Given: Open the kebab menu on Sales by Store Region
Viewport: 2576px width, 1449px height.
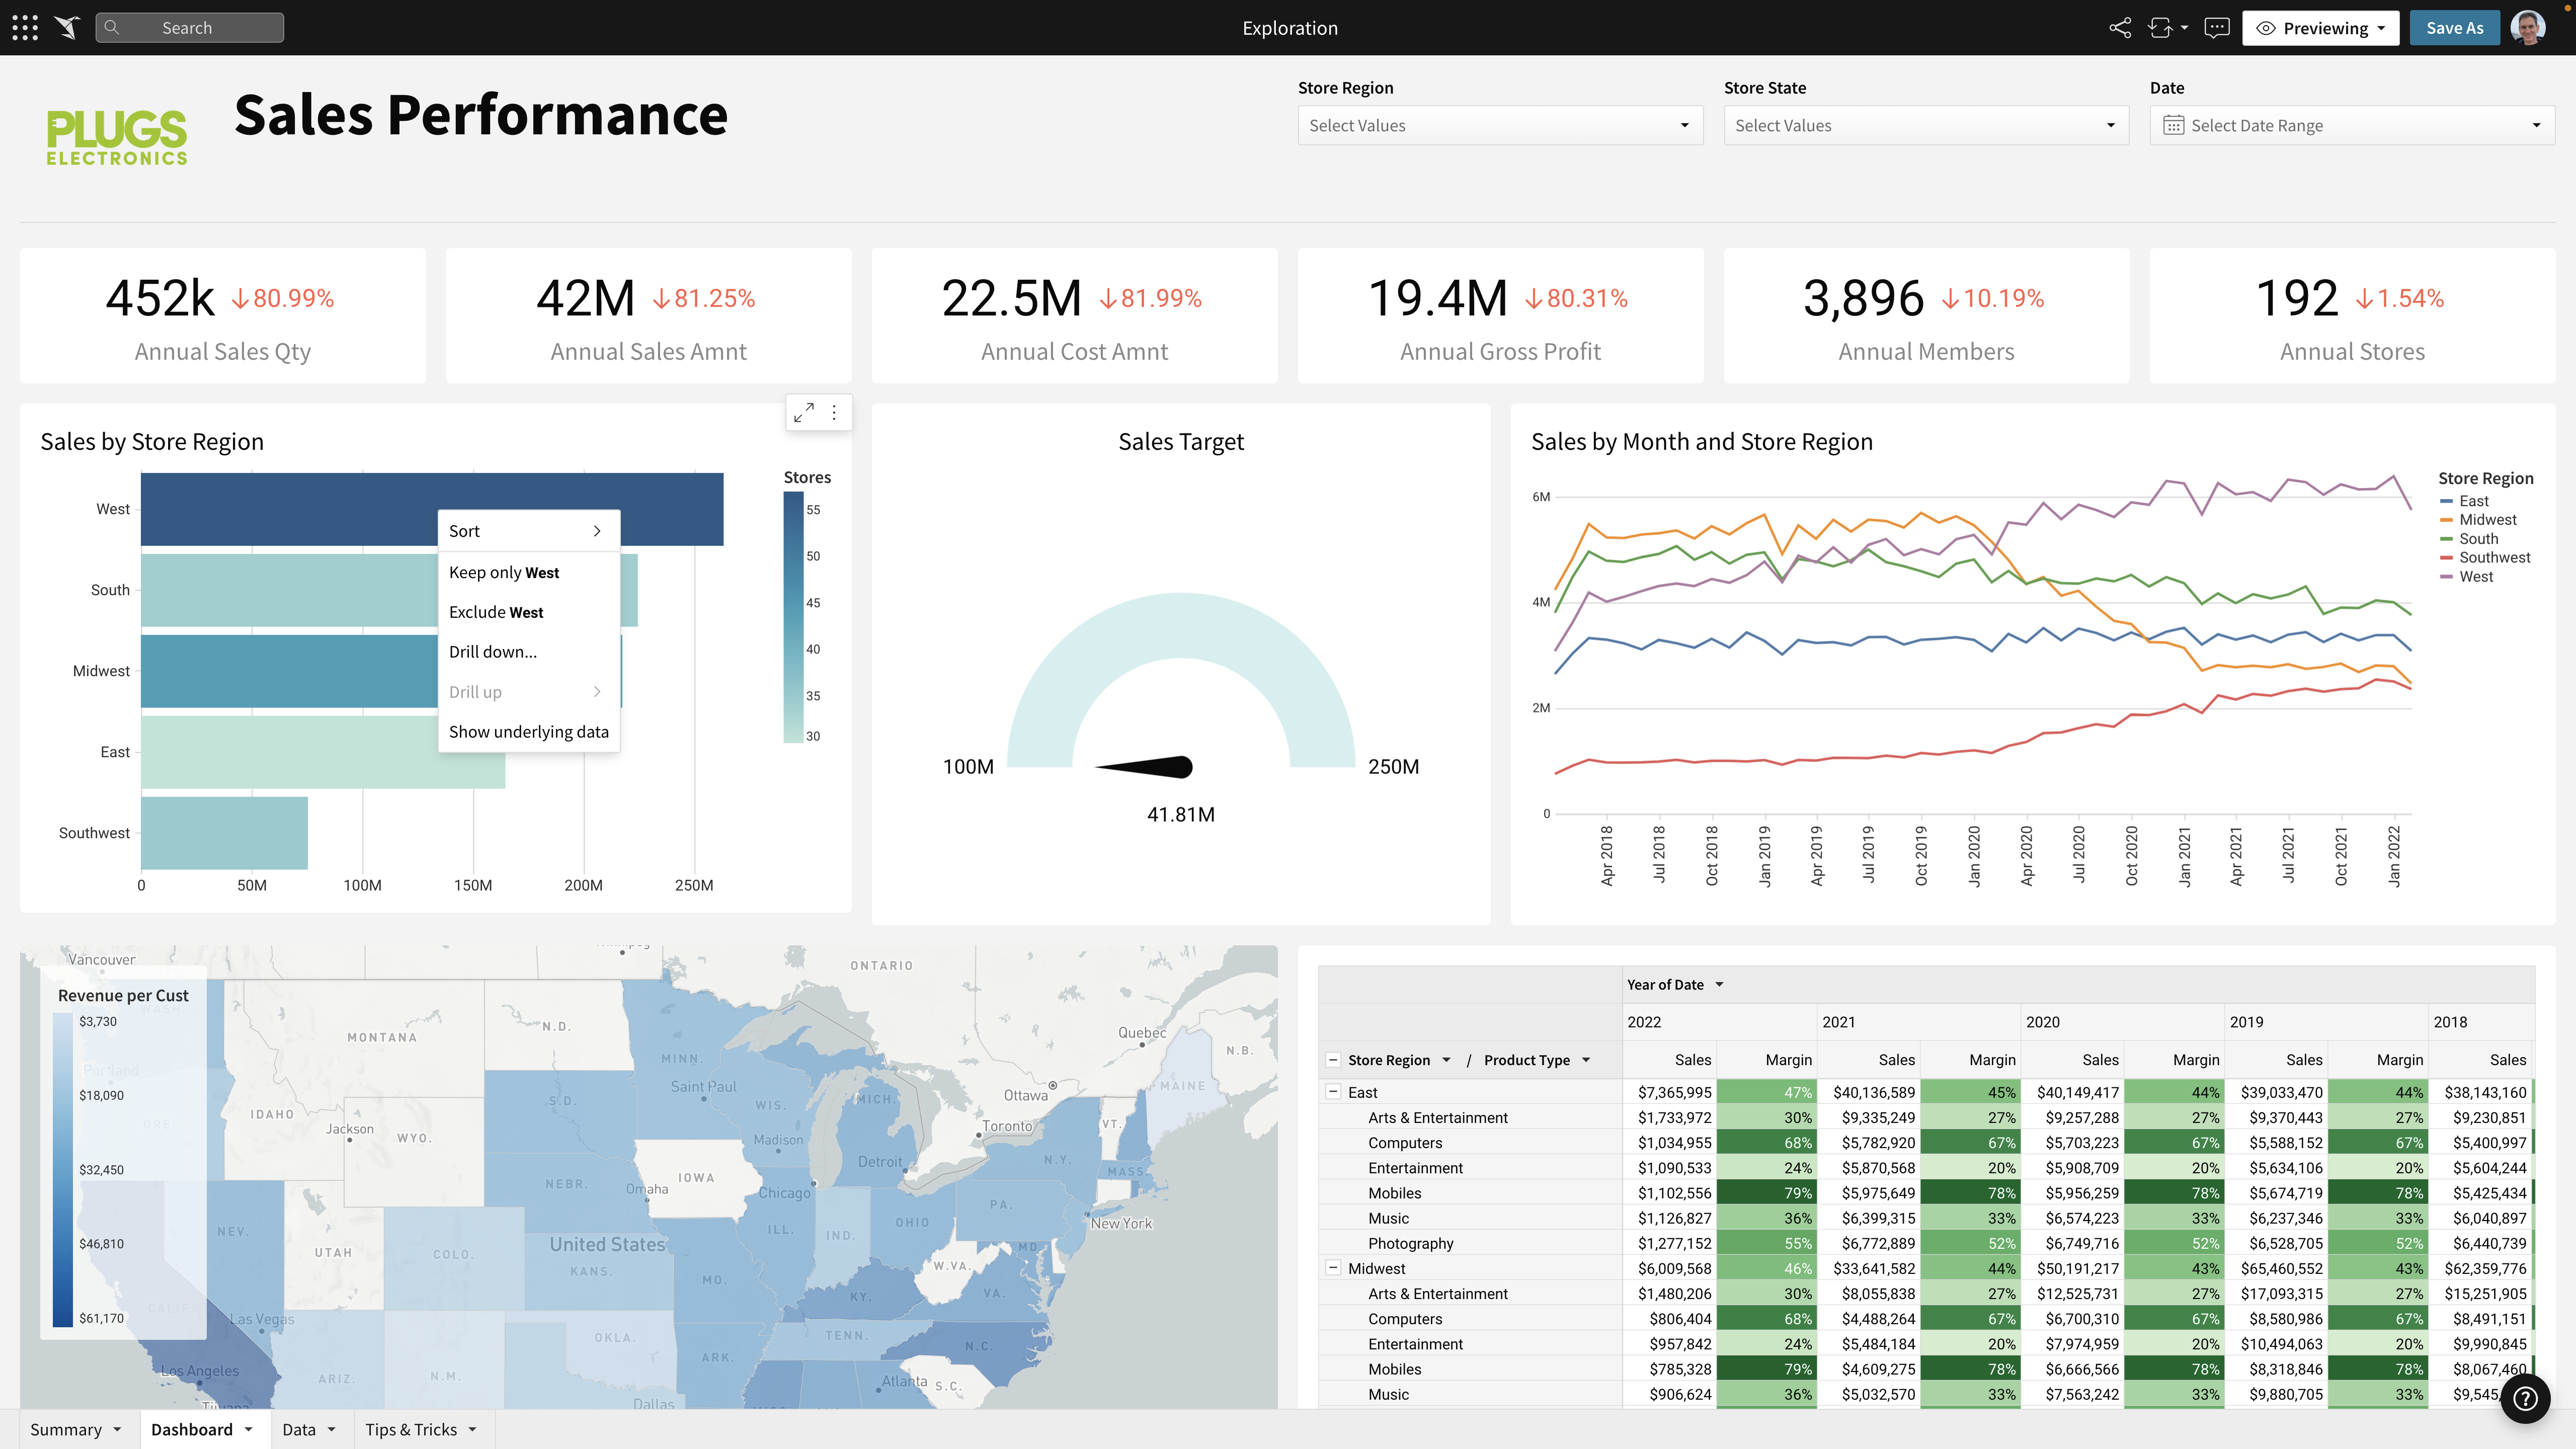Looking at the screenshot, I should (835, 411).
